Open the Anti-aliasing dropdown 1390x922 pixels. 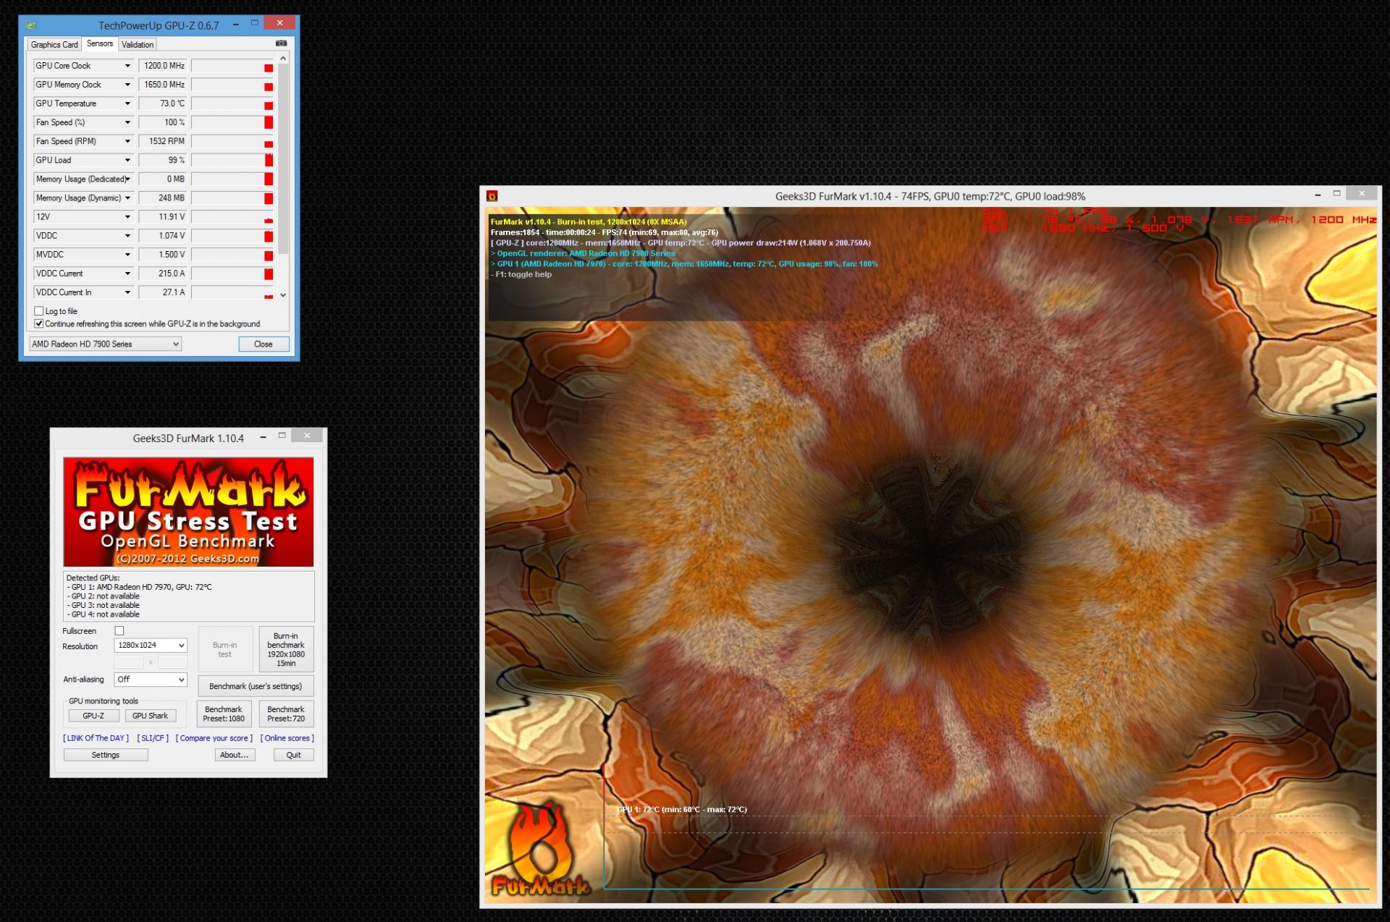pyautogui.click(x=151, y=680)
